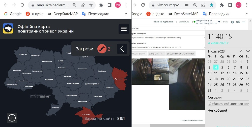Click Вийти to log out
The image size is (252, 127).
pyautogui.click(x=225, y=22)
